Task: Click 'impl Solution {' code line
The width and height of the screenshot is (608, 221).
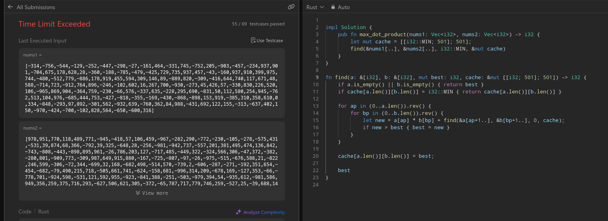Action: (349, 27)
